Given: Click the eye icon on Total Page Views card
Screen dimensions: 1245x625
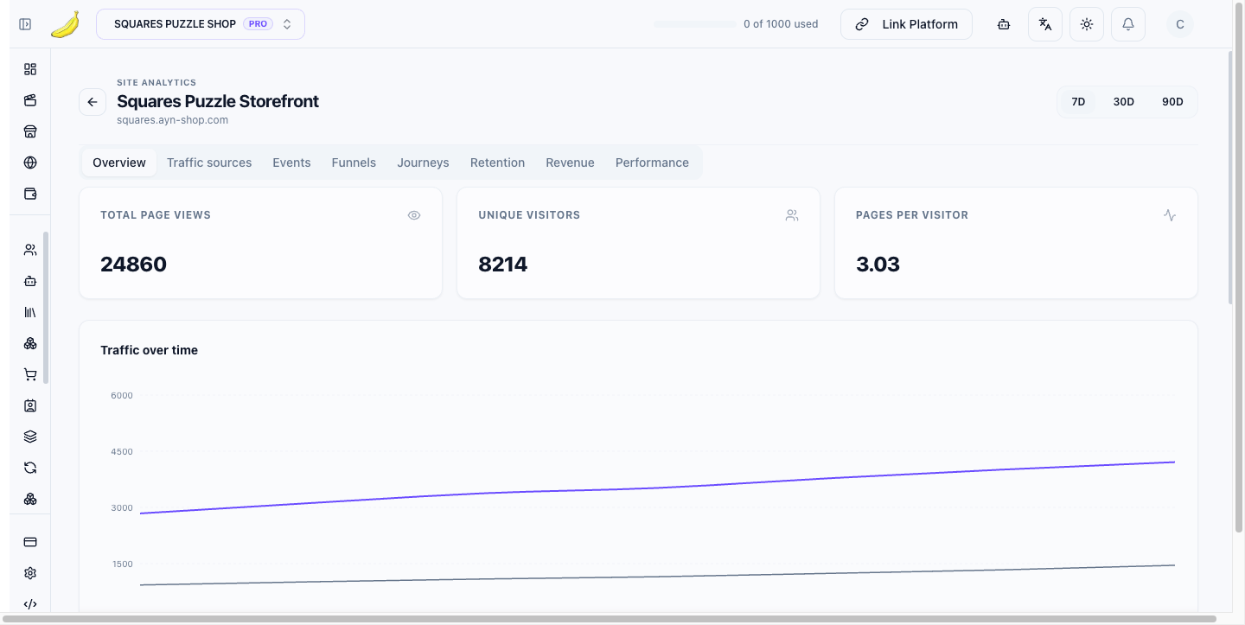Looking at the screenshot, I should (x=414, y=215).
